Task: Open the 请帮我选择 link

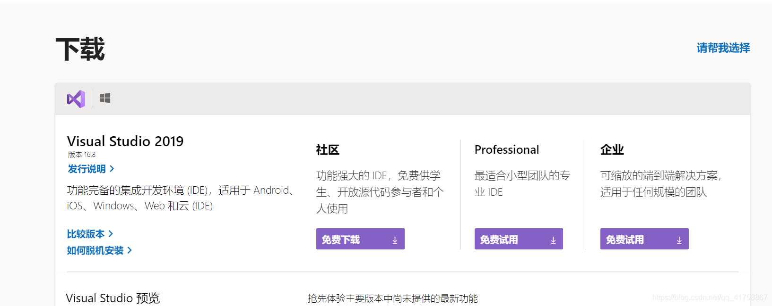Action: pos(723,48)
